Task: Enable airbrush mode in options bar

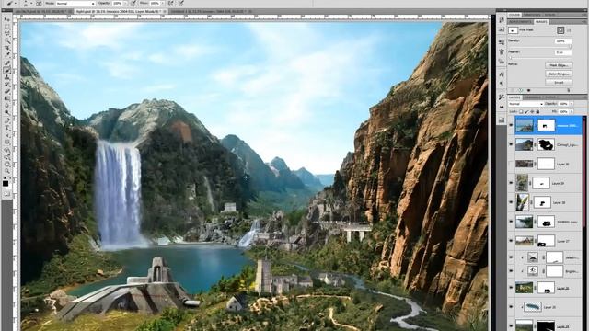Action: pos(171,3)
